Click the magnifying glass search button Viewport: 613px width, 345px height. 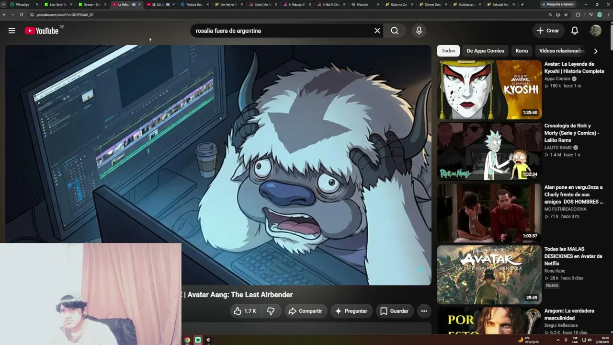coord(395,31)
